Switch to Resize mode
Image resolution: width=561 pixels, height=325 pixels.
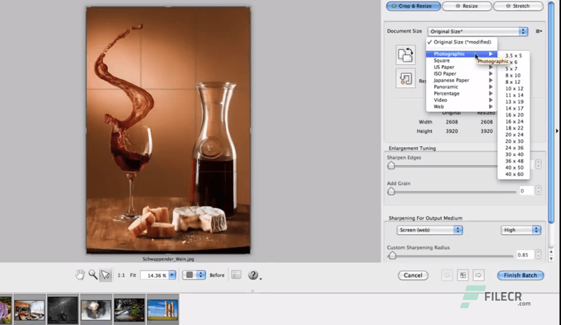pyautogui.click(x=466, y=6)
